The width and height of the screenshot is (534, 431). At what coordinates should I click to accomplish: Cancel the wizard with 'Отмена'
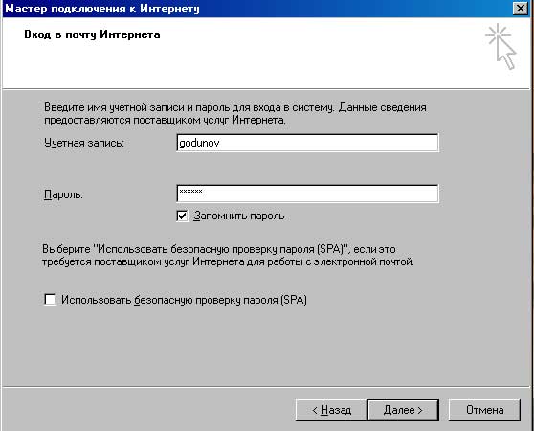point(484,410)
